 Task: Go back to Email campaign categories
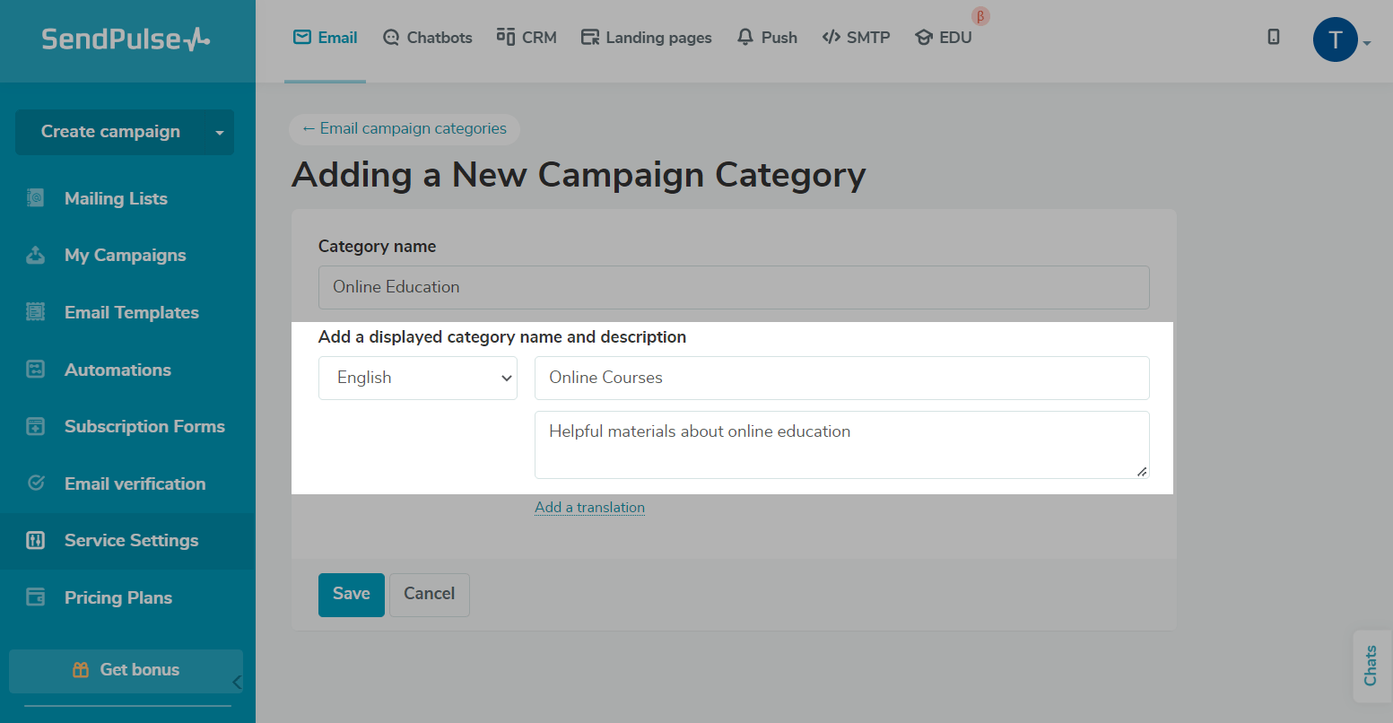405,129
